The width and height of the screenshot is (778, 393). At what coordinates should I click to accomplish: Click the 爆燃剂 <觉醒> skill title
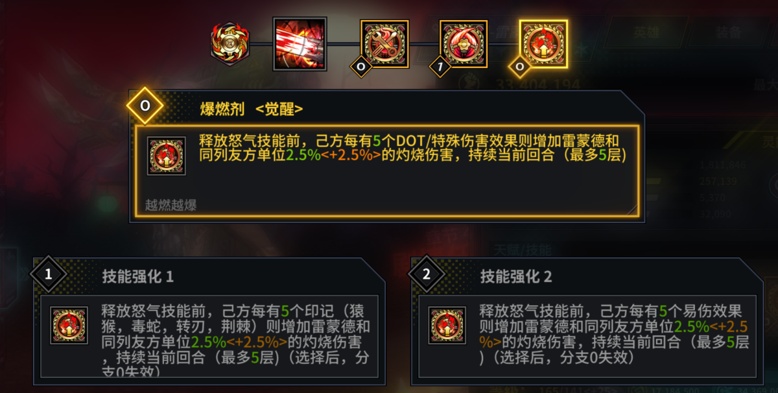point(252,110)
